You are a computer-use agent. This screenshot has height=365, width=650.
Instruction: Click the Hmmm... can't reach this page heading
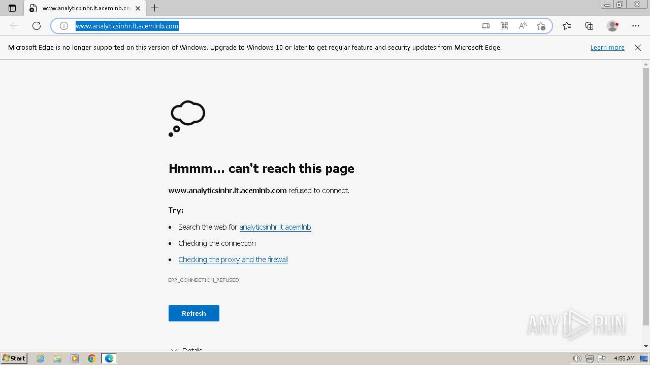coord(262,168)
